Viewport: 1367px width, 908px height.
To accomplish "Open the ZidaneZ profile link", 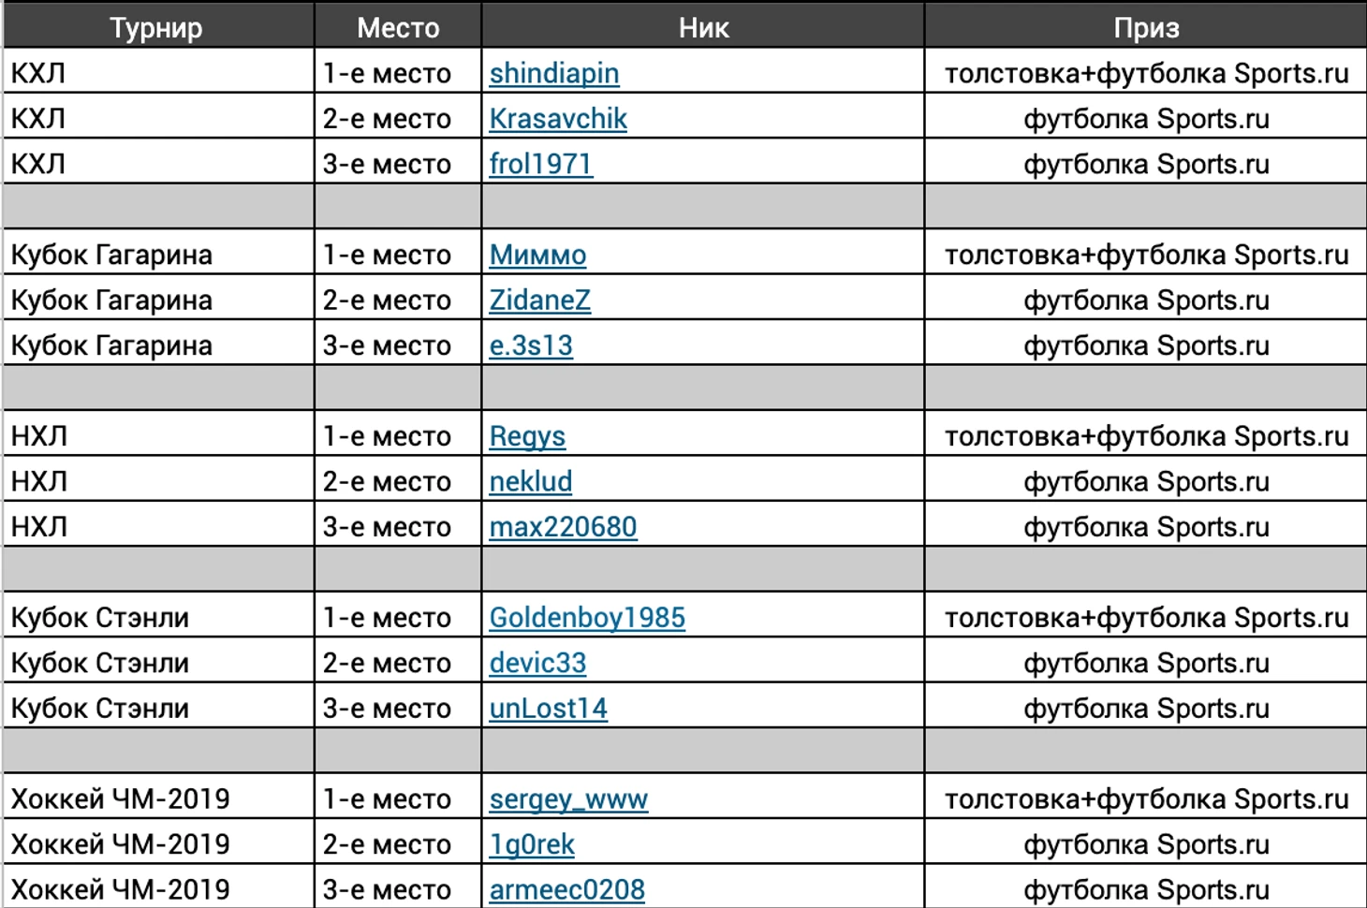I will click(540, 300).
